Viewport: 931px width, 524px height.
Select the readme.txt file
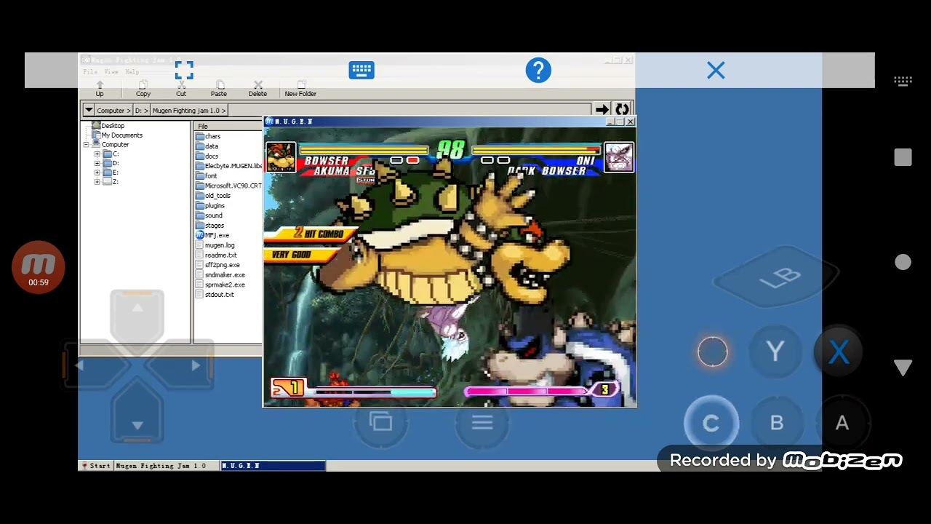point(216,255)
